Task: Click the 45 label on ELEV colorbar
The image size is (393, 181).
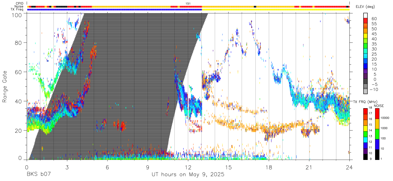Action: click(373, 34)
